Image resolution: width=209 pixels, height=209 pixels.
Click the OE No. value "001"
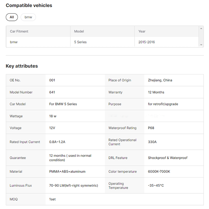pos(52,80)
